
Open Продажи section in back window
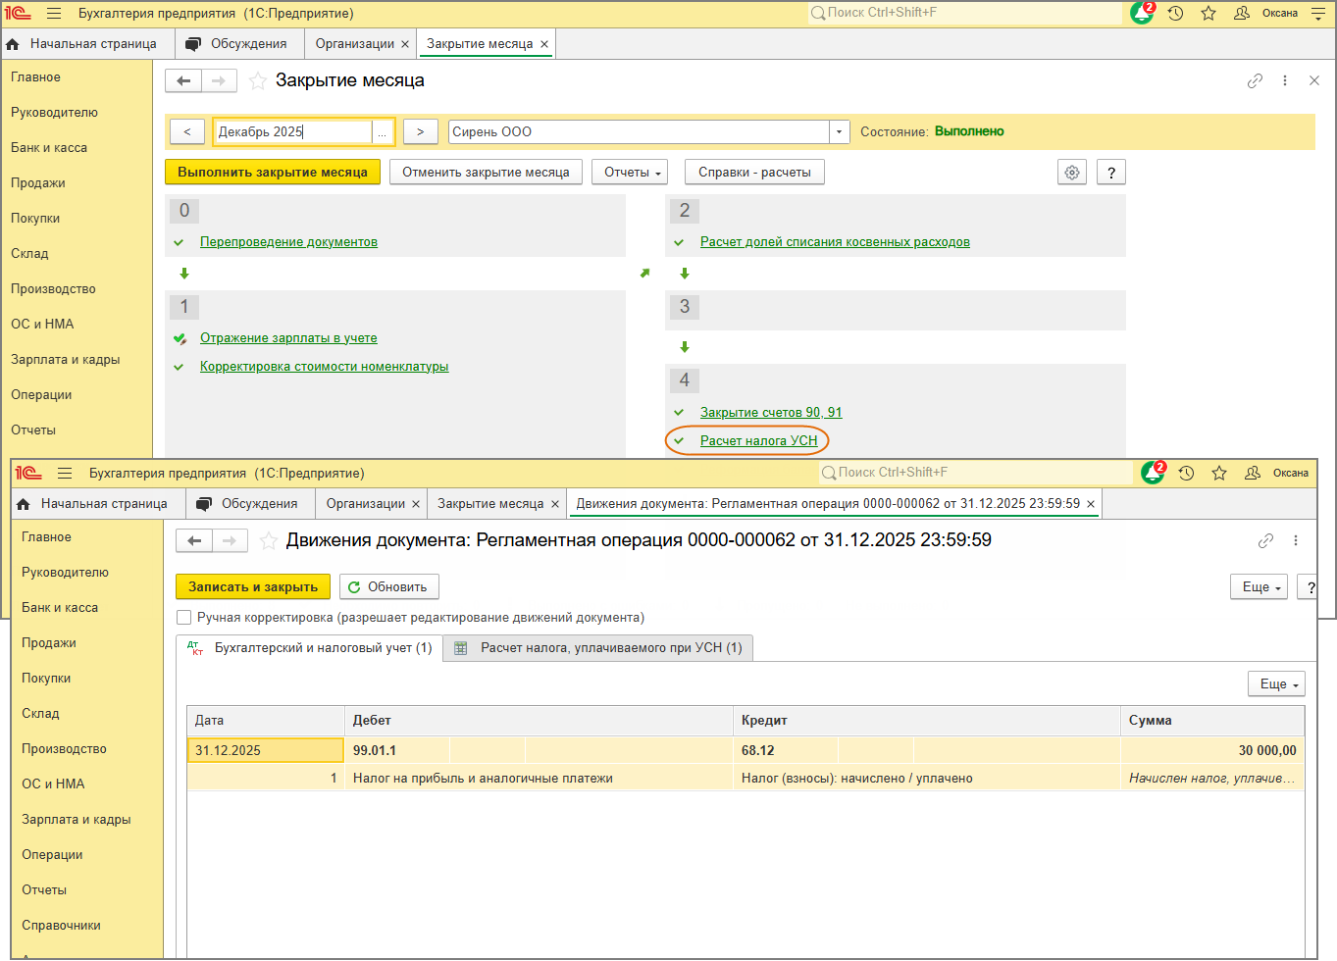pos(38,183)
